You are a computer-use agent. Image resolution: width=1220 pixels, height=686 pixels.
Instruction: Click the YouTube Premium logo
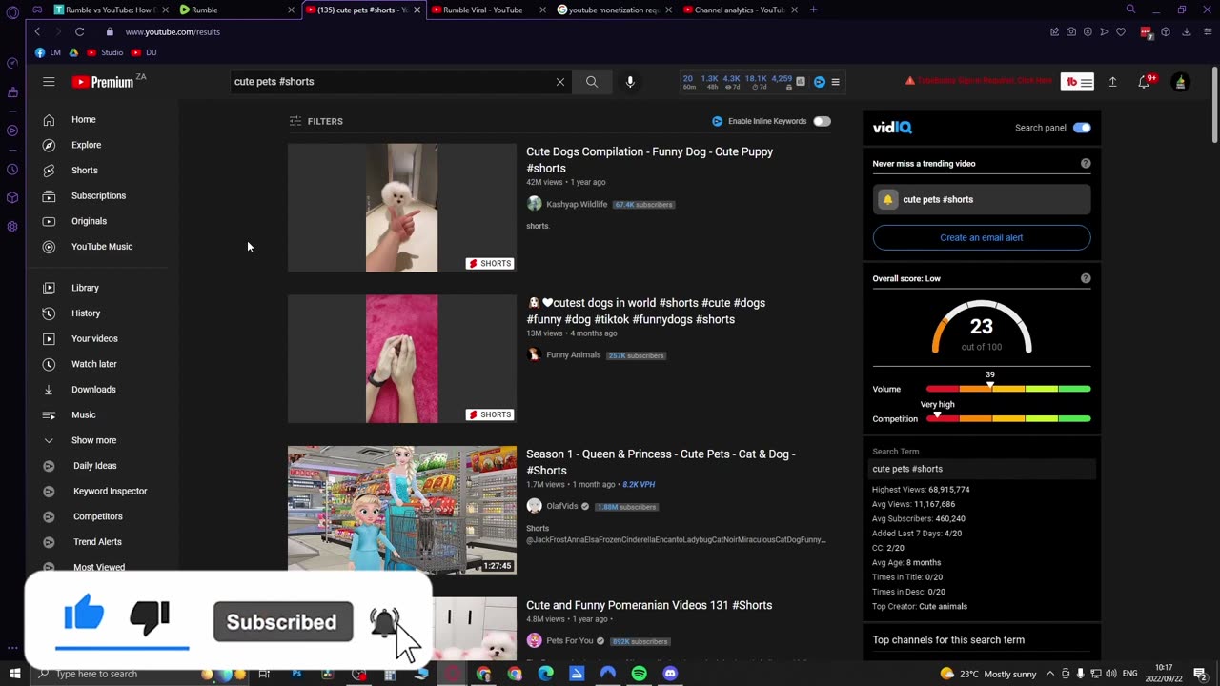click(103, 82)
